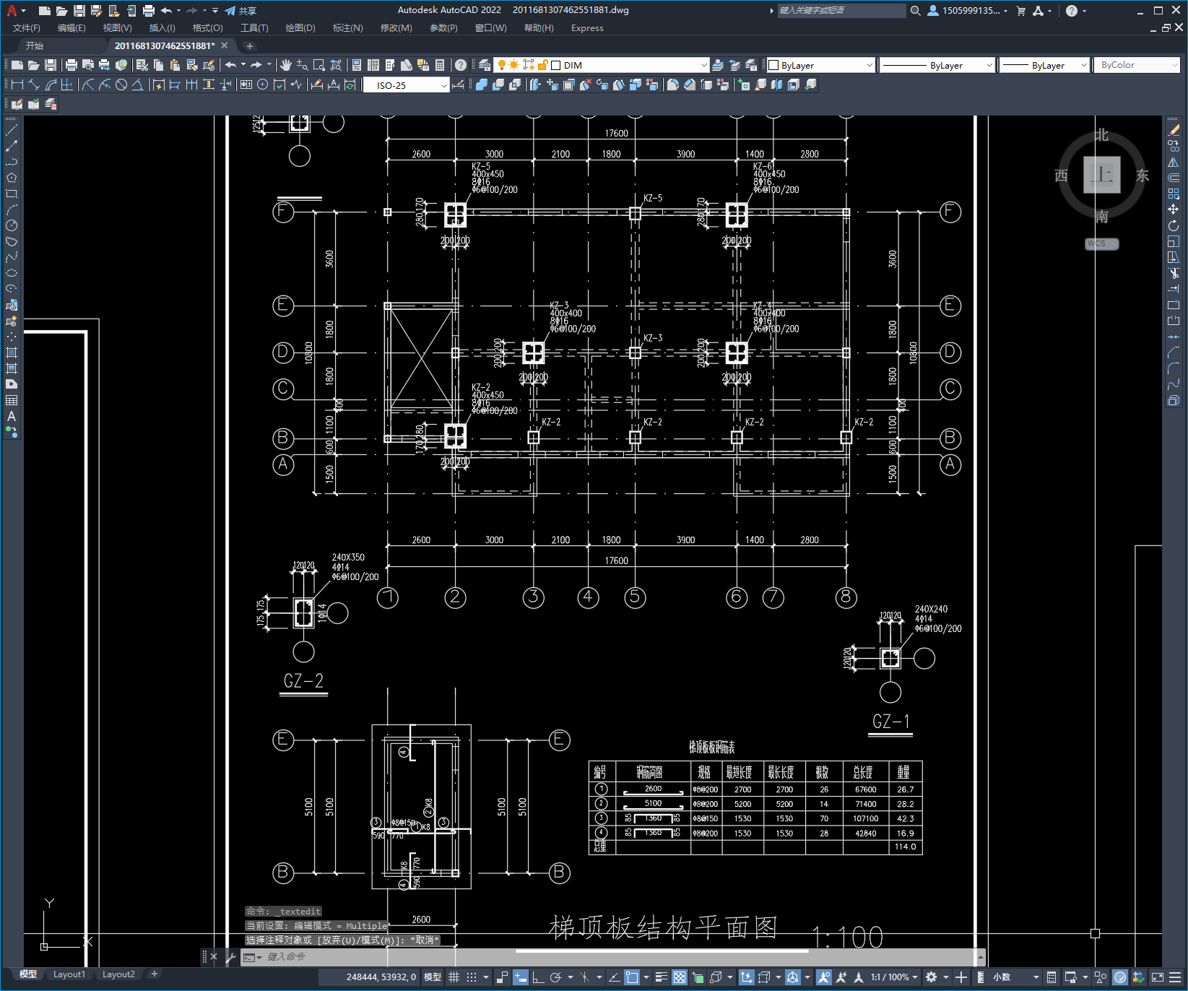Click the 上 top face of ViewCube
Viewport: 1188px width, 991px height.
pos(1101,175)
